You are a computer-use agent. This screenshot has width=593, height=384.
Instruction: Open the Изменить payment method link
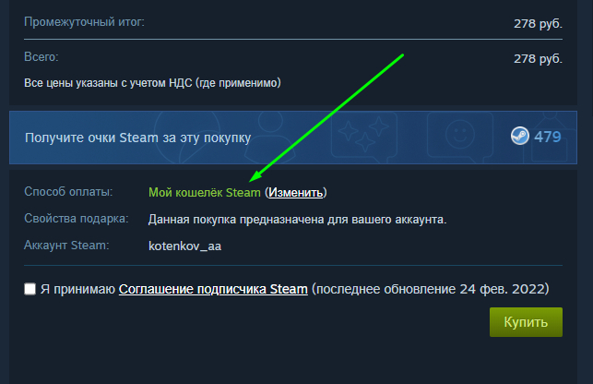(x=296, y=192)
